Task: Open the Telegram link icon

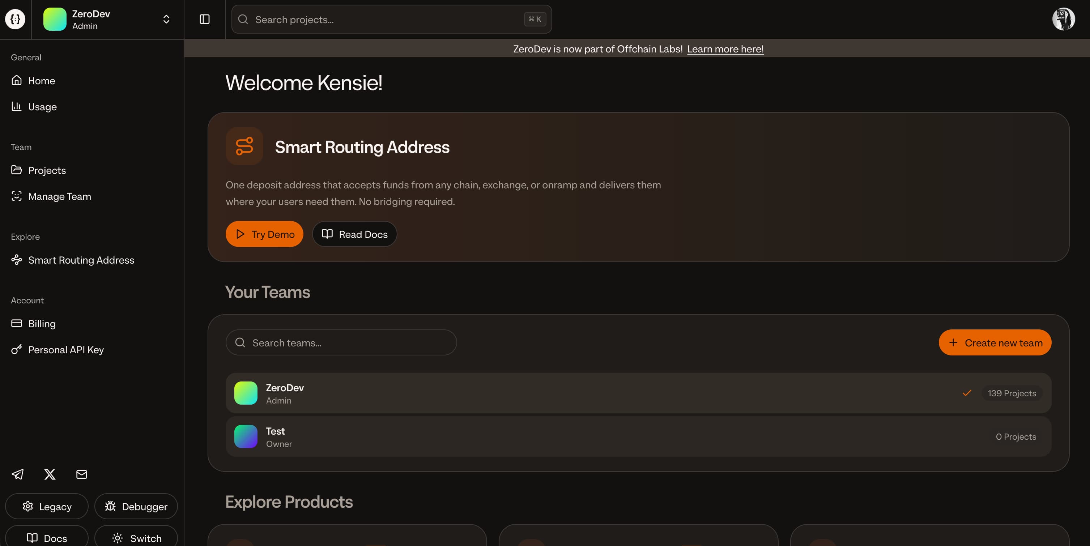Action: click(17, 474)
